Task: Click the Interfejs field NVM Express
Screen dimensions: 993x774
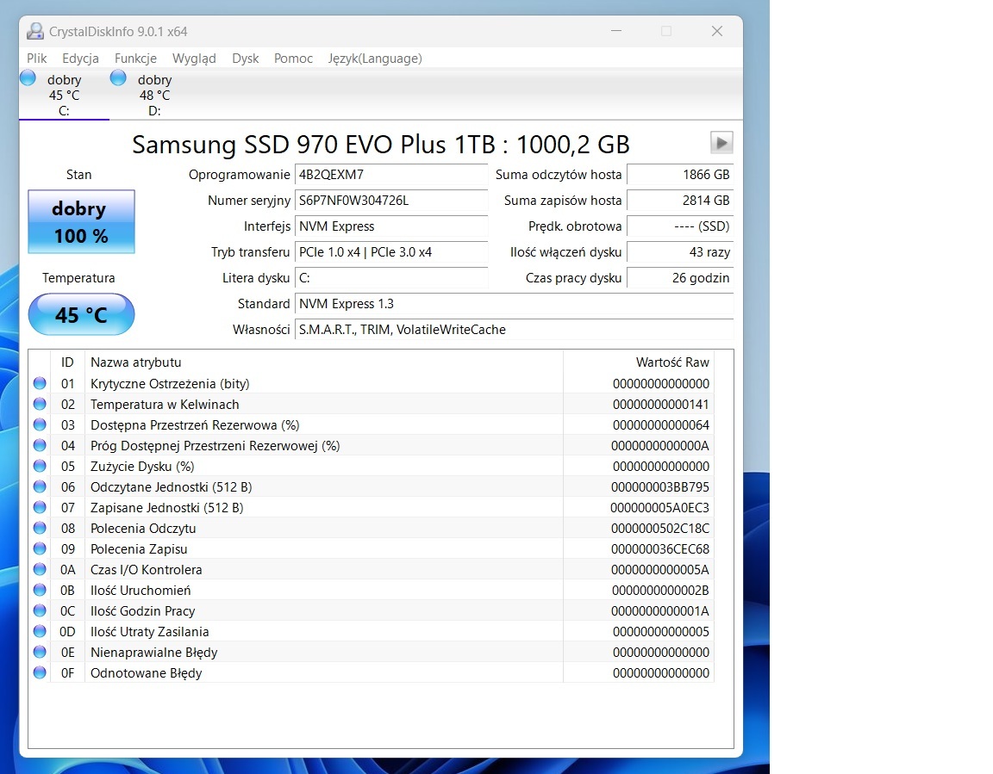Action: (x=390, y=226)
